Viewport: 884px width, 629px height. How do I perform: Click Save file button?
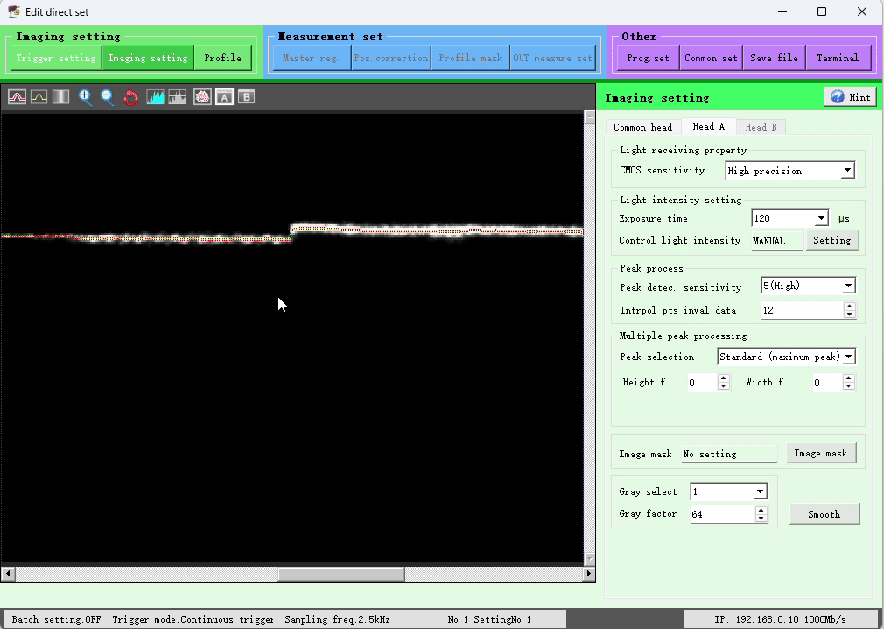click(774, 58)
